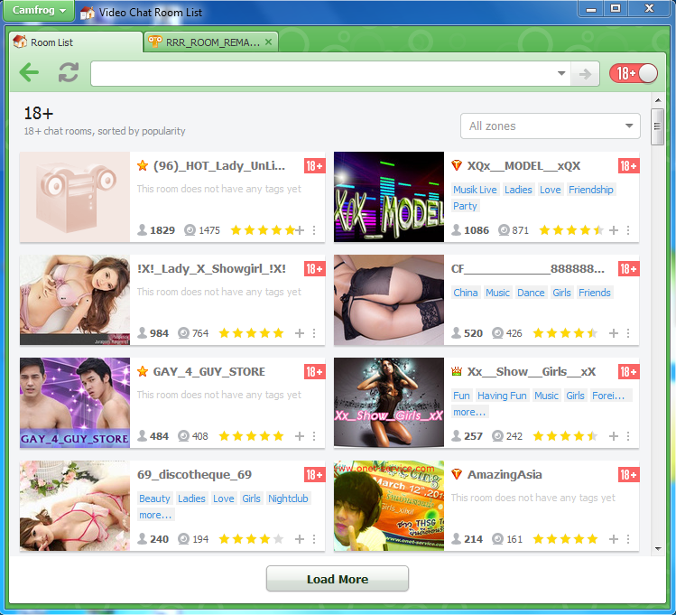Click the scrollbar up arrow
Viewport: 676px width, 615px height.
pos(658,100)
